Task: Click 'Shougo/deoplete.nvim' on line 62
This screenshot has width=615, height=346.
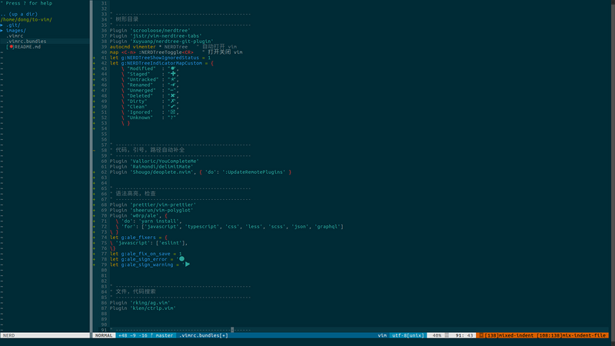Action: coord(162,172)
